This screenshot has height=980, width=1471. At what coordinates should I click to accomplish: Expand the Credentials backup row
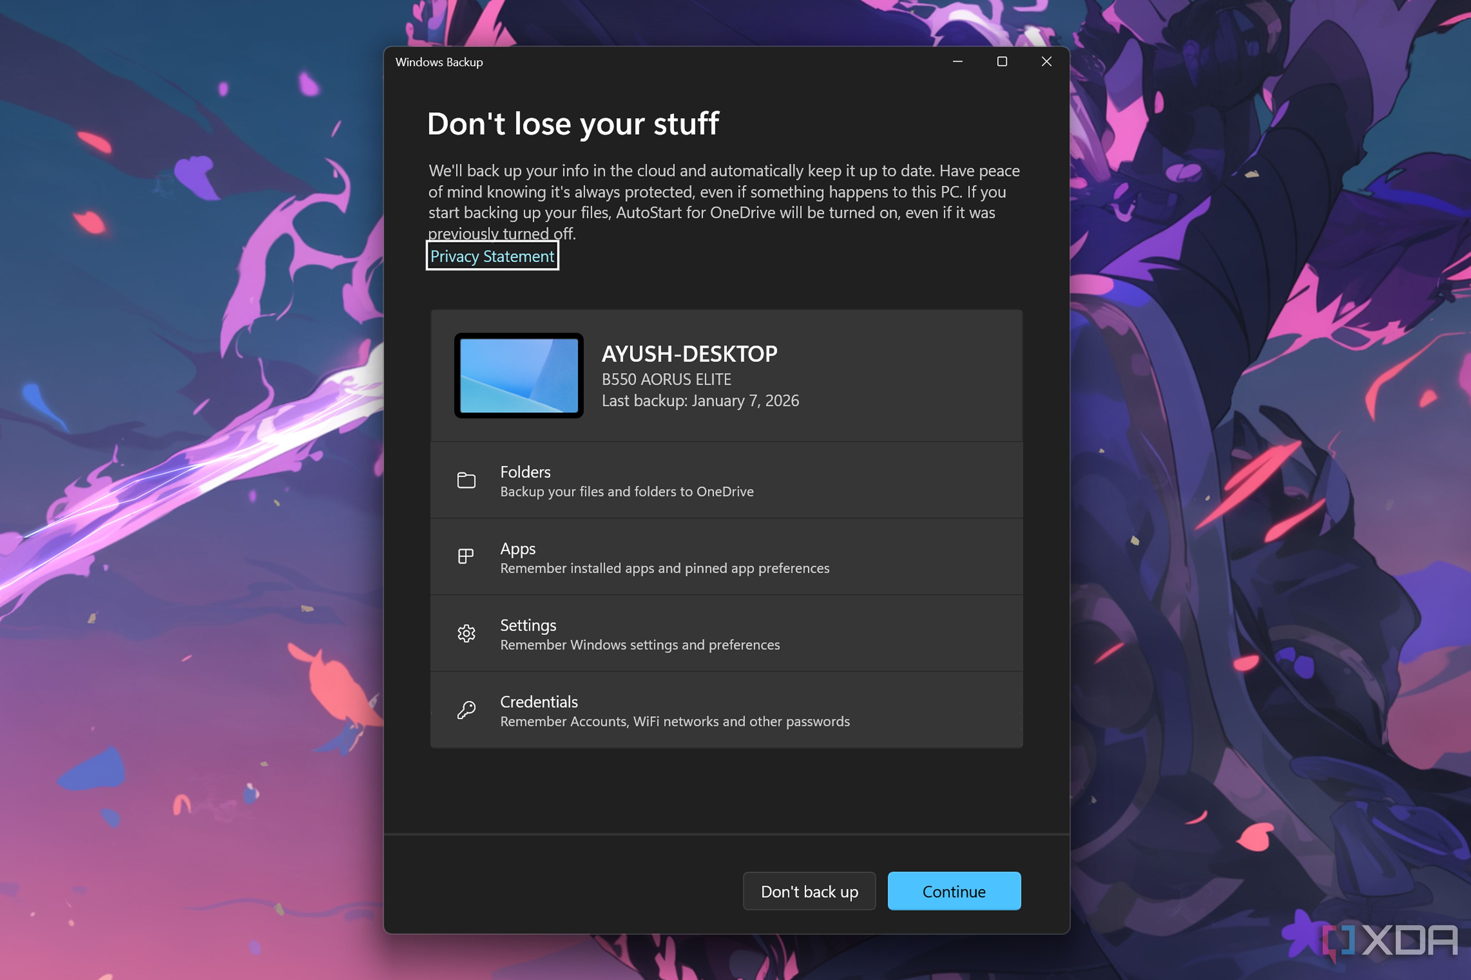pos(726,710)
